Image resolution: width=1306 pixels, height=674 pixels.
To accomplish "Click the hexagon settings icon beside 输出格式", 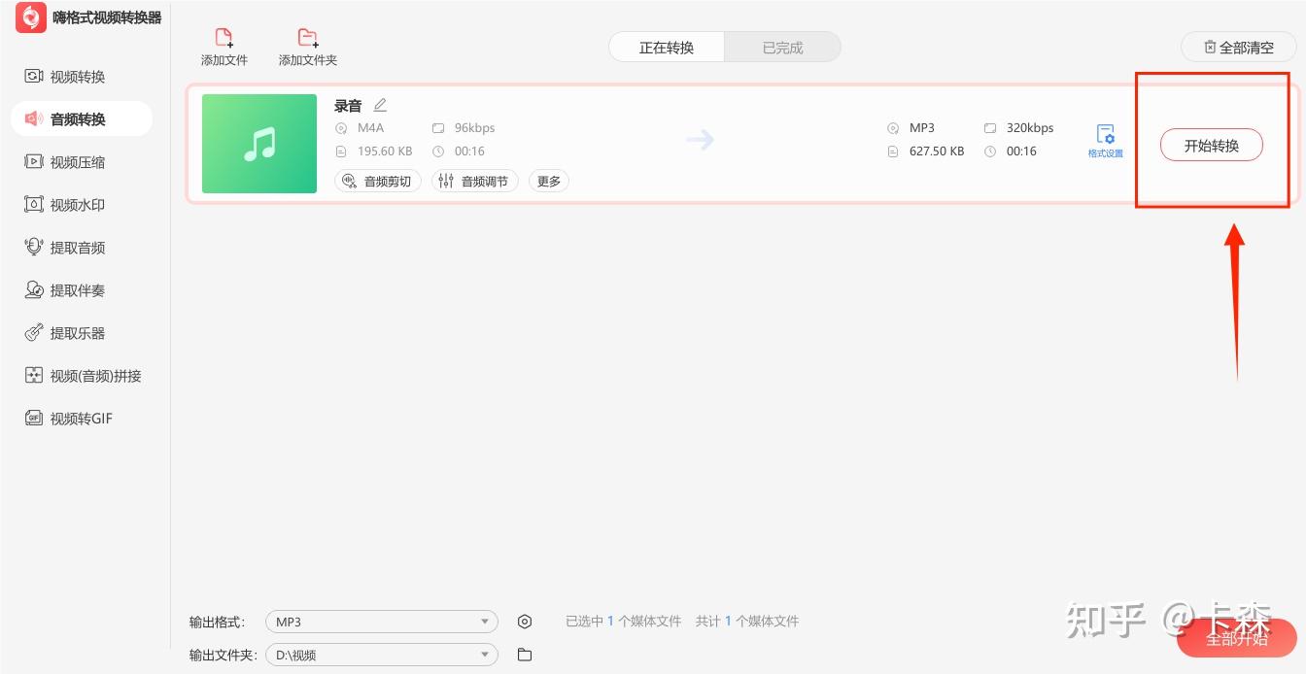I will click(x=525, y=622).
